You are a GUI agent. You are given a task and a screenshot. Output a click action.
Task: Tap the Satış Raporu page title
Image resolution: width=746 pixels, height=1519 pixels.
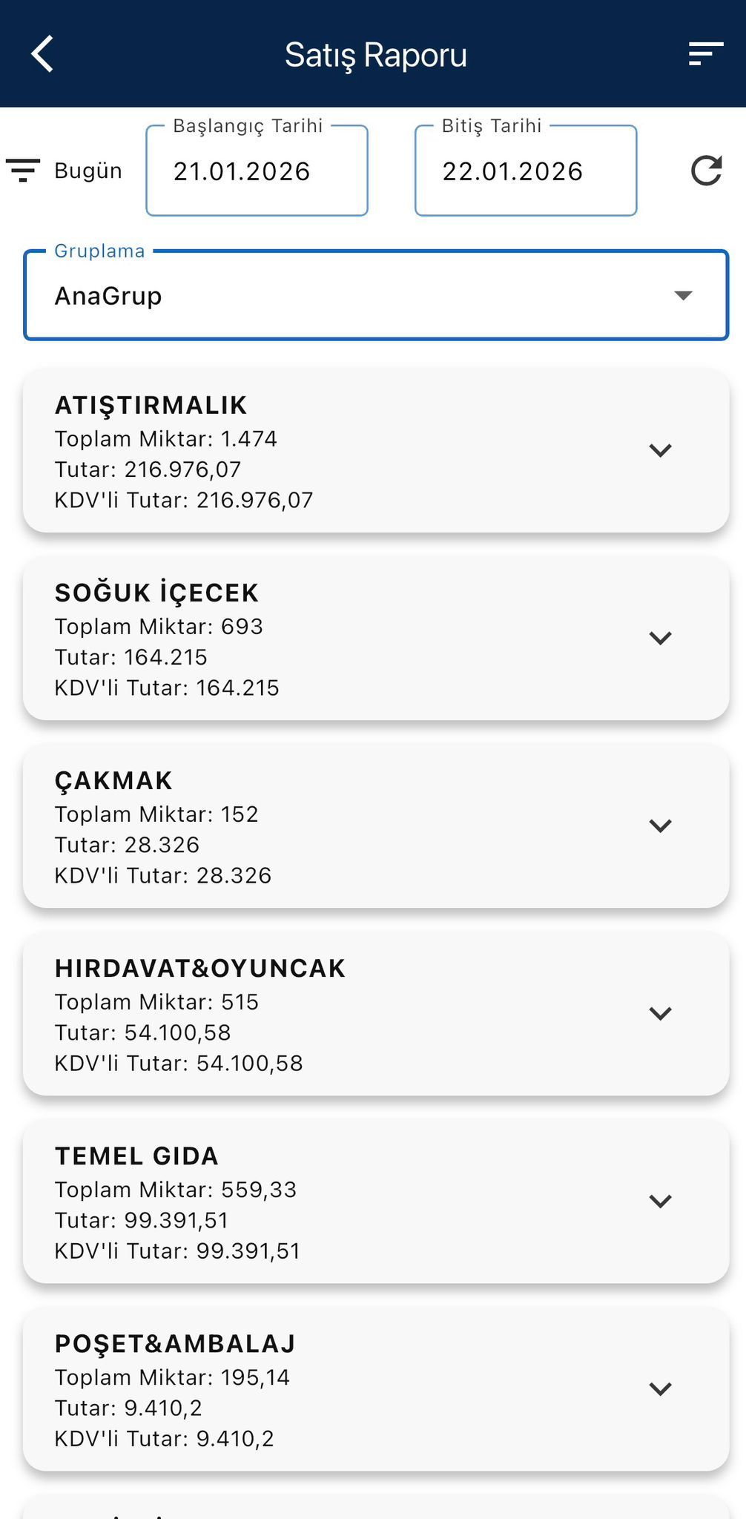(x=376, y=55)
